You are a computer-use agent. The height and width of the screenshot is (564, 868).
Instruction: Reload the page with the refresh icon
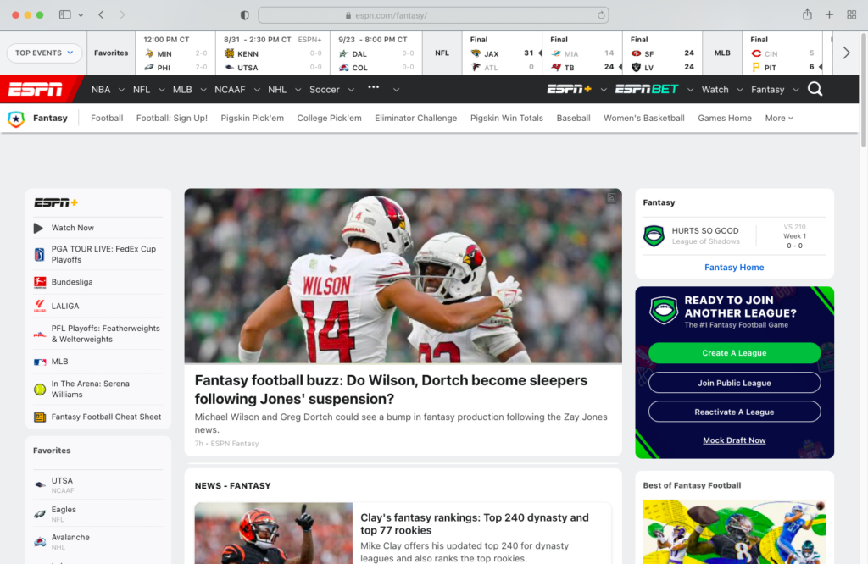pyautogui.click(x=601, y=15)
